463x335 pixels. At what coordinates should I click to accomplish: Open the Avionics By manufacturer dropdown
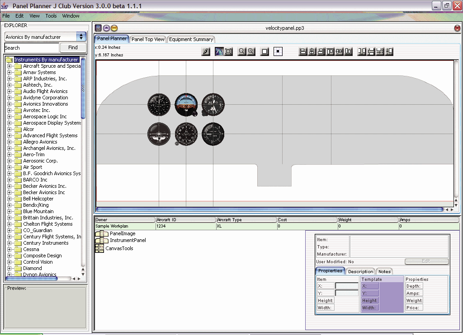pyautogui.click(x=81, y=37)
